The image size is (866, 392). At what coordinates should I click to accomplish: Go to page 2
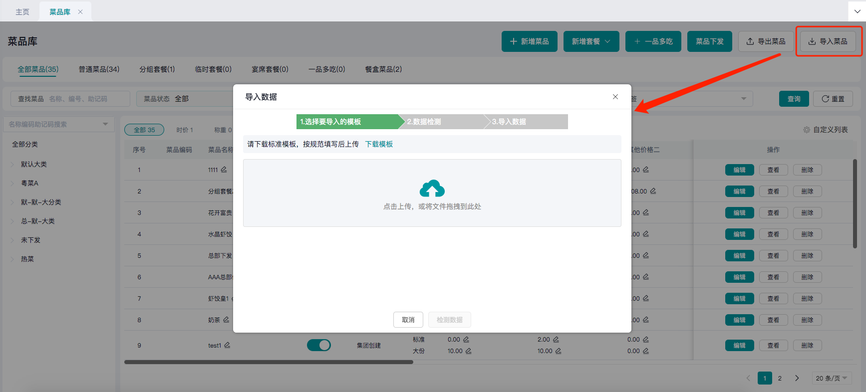tap(780, 378)
